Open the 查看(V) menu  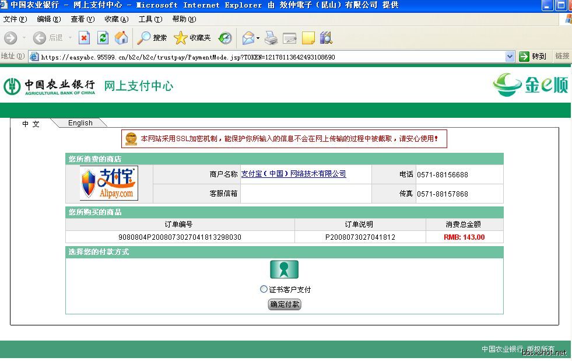(83, 19)
